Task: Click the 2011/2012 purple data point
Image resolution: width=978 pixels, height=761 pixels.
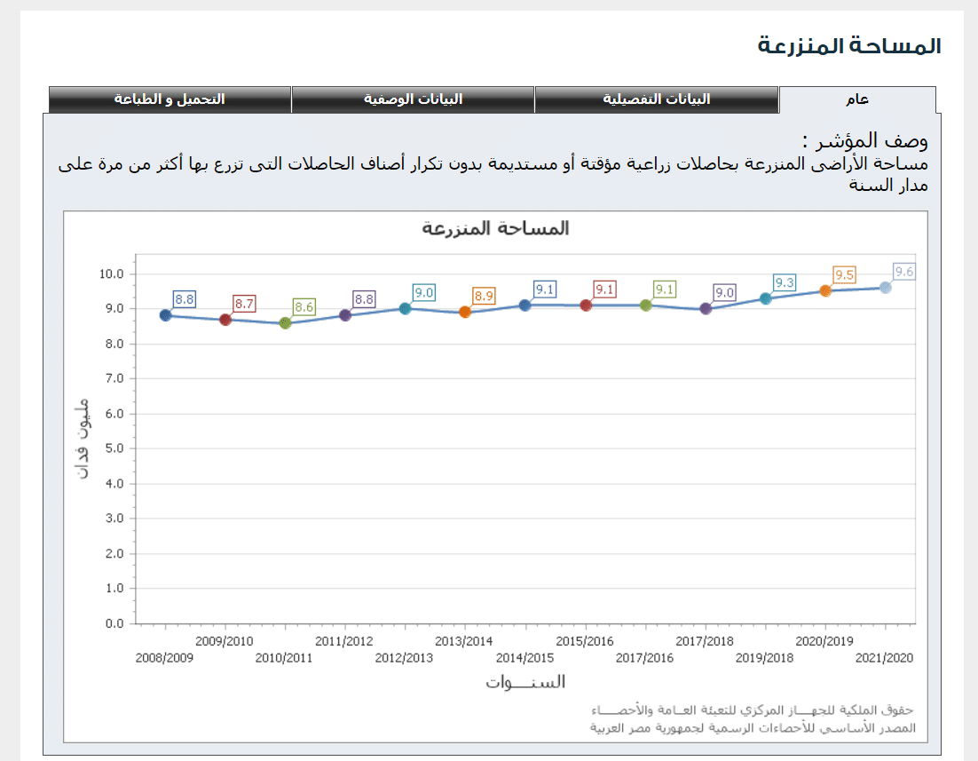Action: point(345,315)
